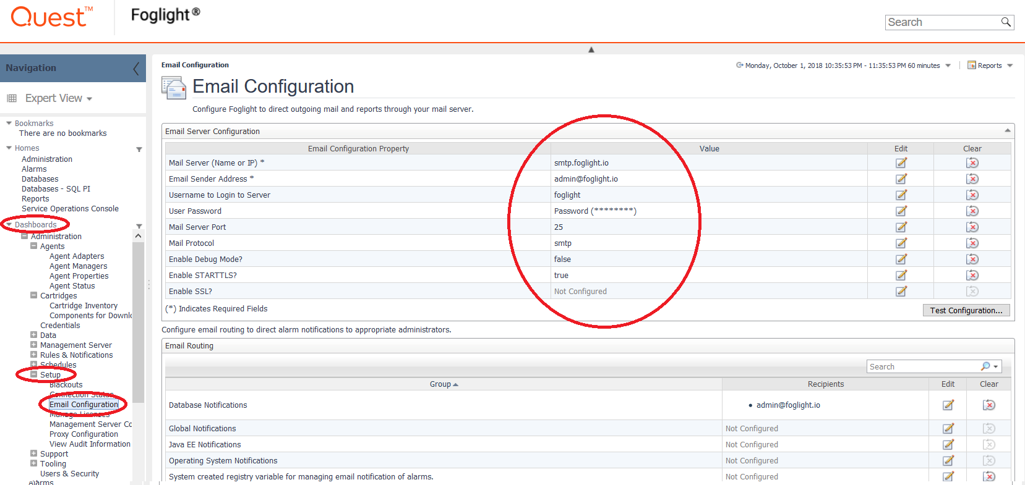This screenshot has width=1025, height=485.
Task: Edit the Mail Protocol value
Action: click(x=901, y=243)
